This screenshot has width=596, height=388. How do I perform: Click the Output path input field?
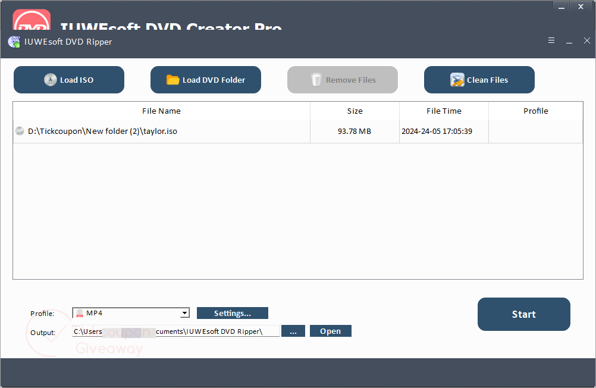[176, 331]
